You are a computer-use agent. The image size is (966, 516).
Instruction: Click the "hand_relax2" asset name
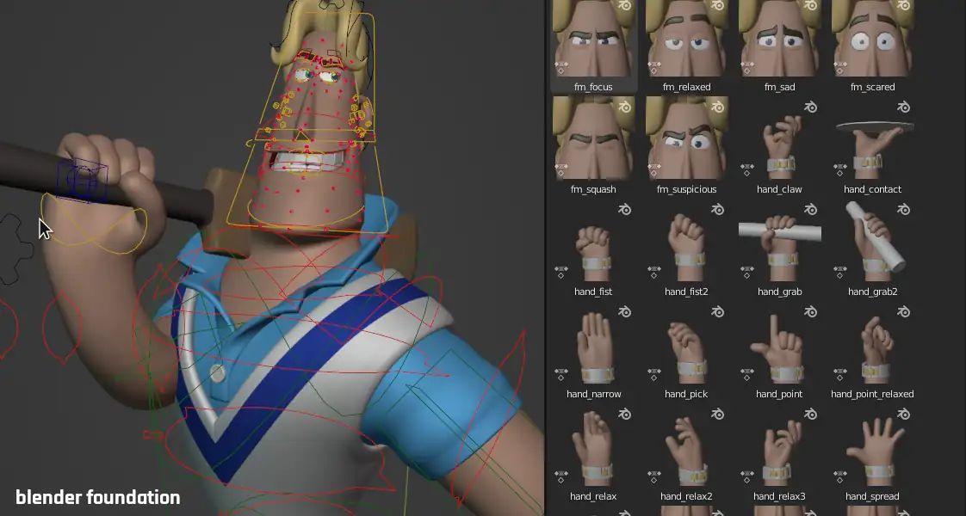tap(686, 496)
